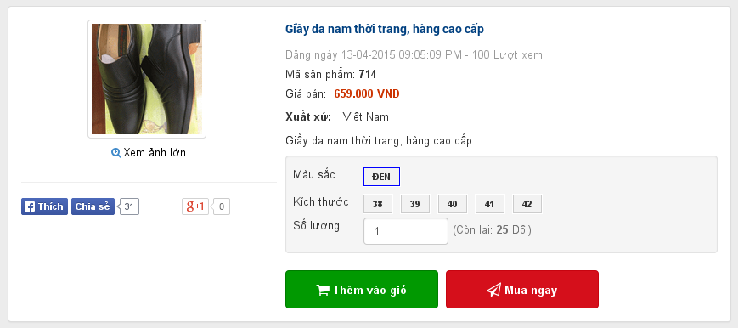This screenshot has width=738, height=328.
Task: Click the Google +1 icon
Action: click(x=195, y=206)
